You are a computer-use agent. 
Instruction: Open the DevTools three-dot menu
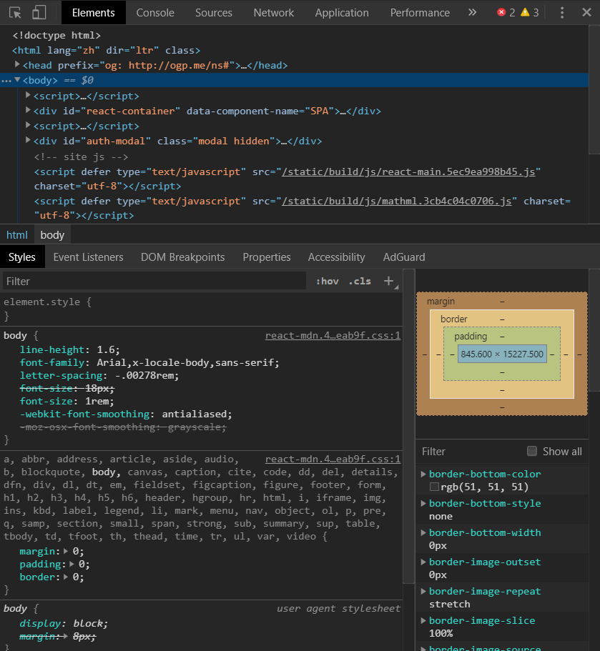click(562, 13)
